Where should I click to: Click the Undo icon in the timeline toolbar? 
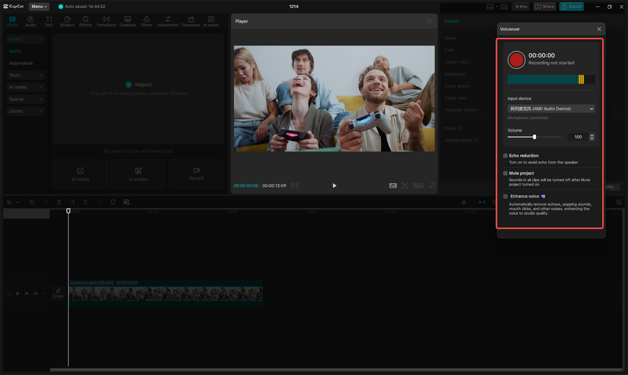pos(32,202)
